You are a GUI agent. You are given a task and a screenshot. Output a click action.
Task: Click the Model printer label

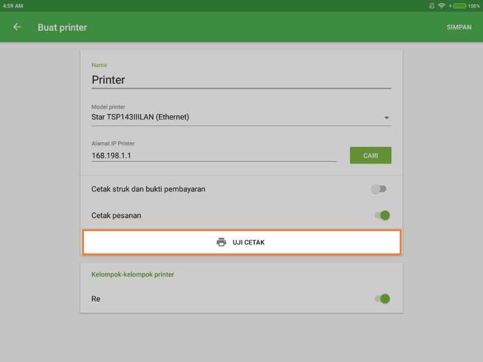click(108, 107)
